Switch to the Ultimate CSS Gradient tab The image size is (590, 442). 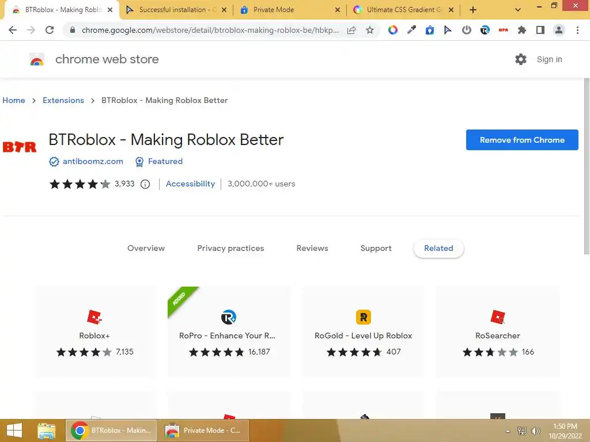[x=404, y=10]
